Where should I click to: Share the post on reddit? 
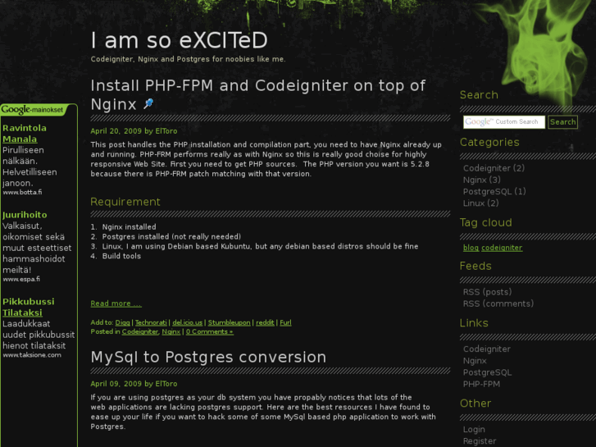pos(265,322)
